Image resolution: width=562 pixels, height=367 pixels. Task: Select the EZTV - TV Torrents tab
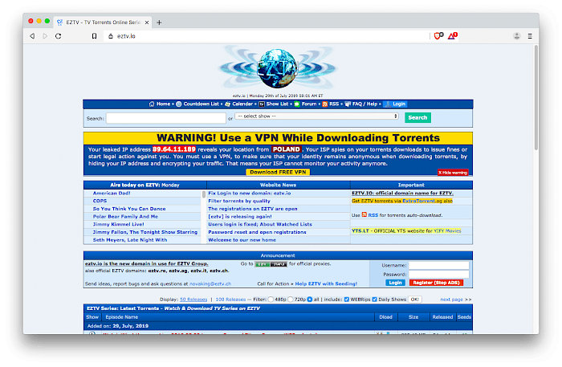point(103,22)
